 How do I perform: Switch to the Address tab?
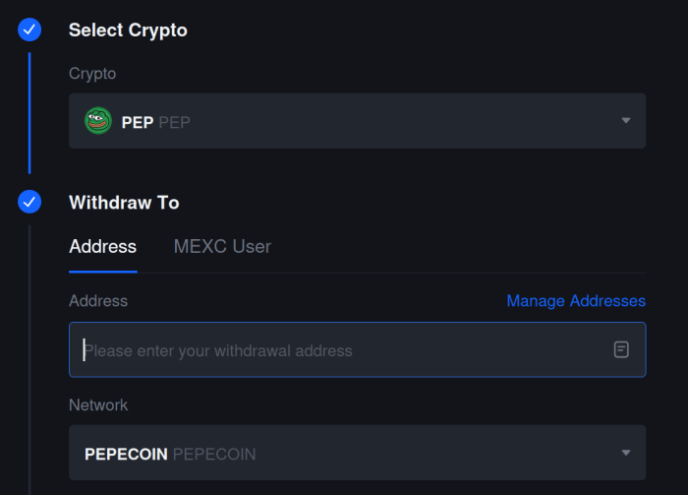[x=102, y=246]
